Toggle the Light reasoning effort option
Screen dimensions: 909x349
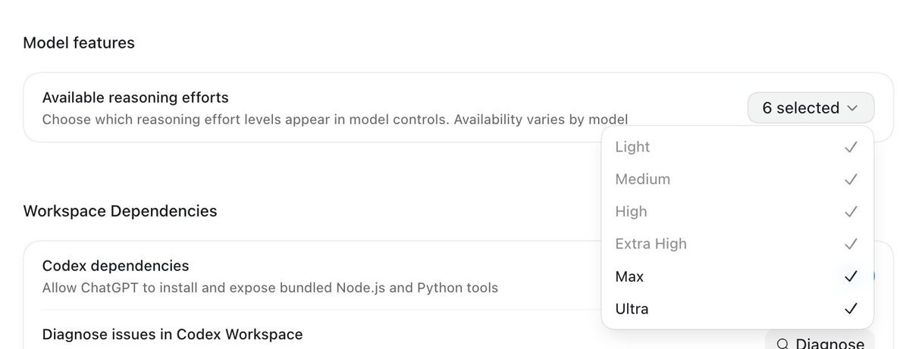[x=737, y=147]
